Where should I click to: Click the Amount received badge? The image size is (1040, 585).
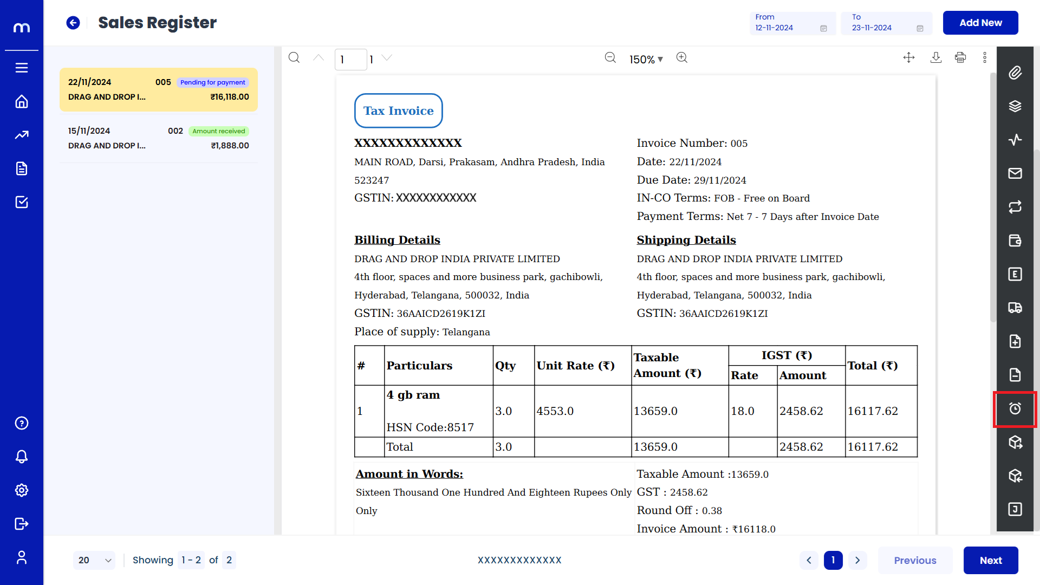pyautogui.click(x=219, y=131)
